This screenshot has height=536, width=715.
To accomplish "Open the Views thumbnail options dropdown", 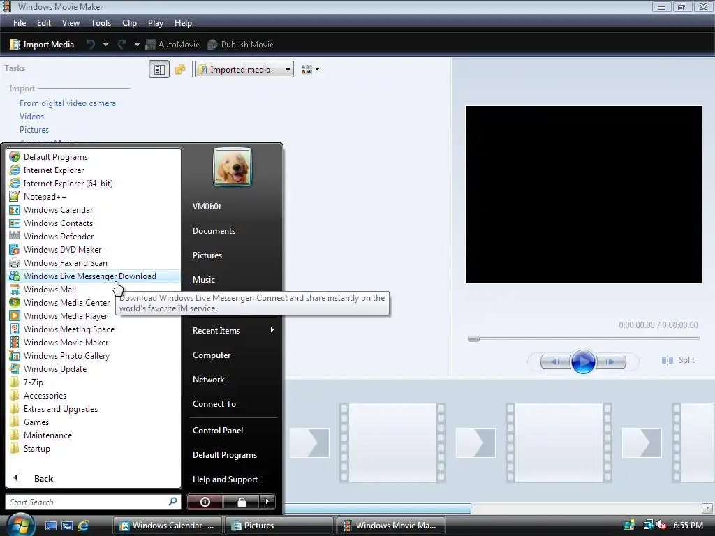I will tap(310, 69).
